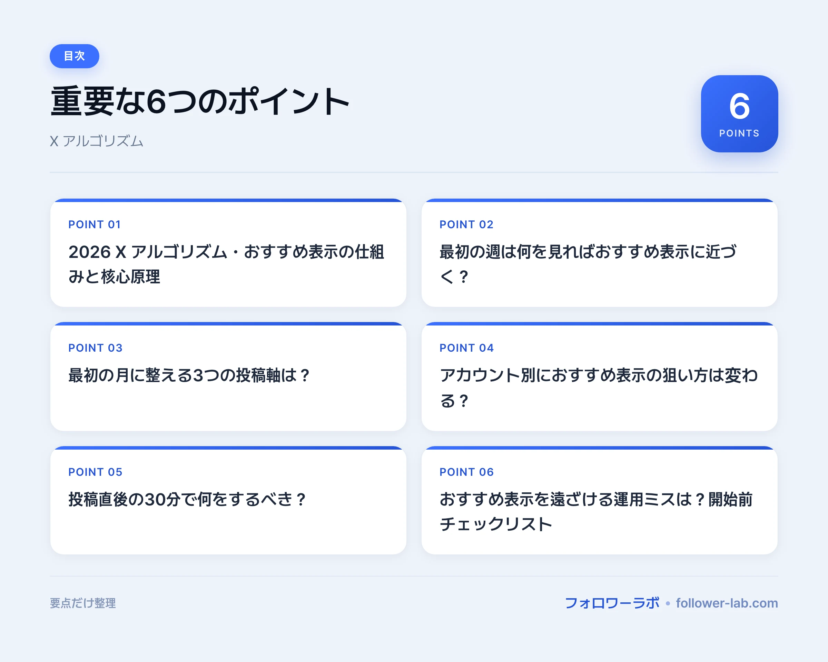Open the POINT 06 card
828x662 pixels.
click(x=600, y=500)
